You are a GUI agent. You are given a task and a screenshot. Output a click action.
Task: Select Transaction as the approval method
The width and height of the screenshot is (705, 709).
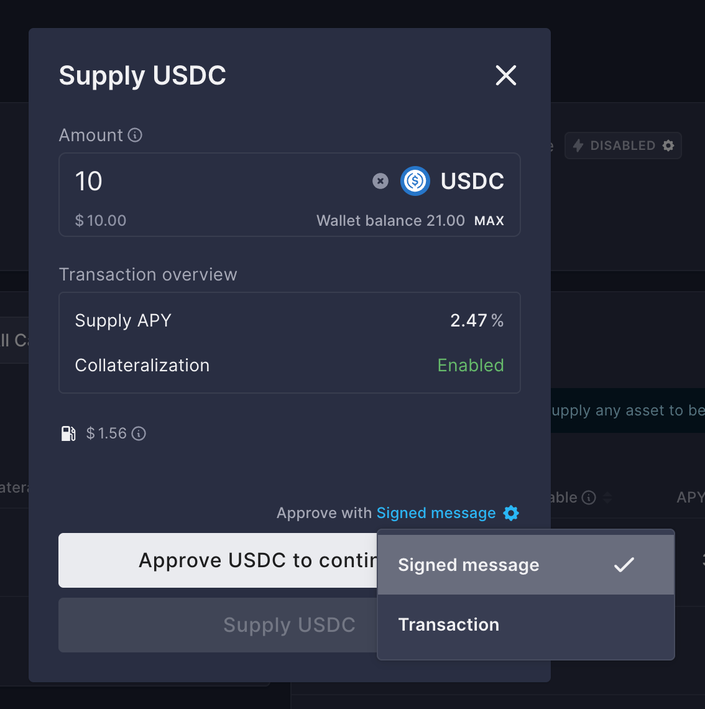[x=449, y=624]
